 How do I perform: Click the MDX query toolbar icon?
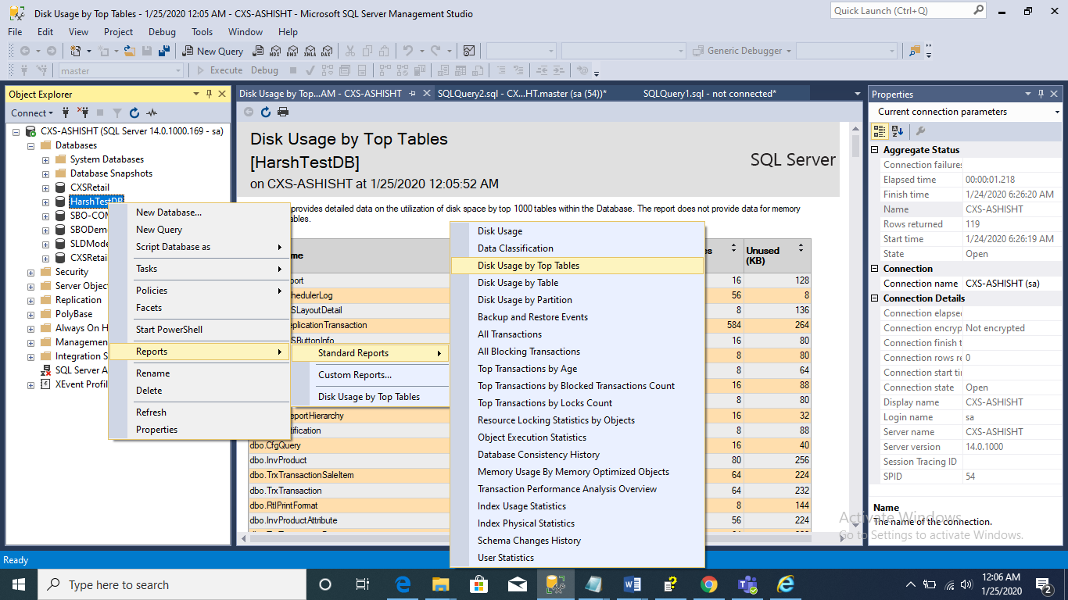click(x=274, y=51)
